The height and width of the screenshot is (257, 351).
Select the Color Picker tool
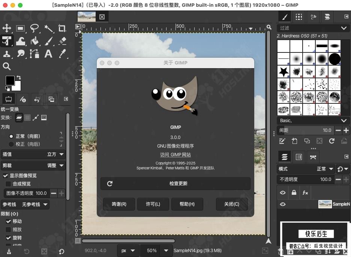[x=62, y=54]
